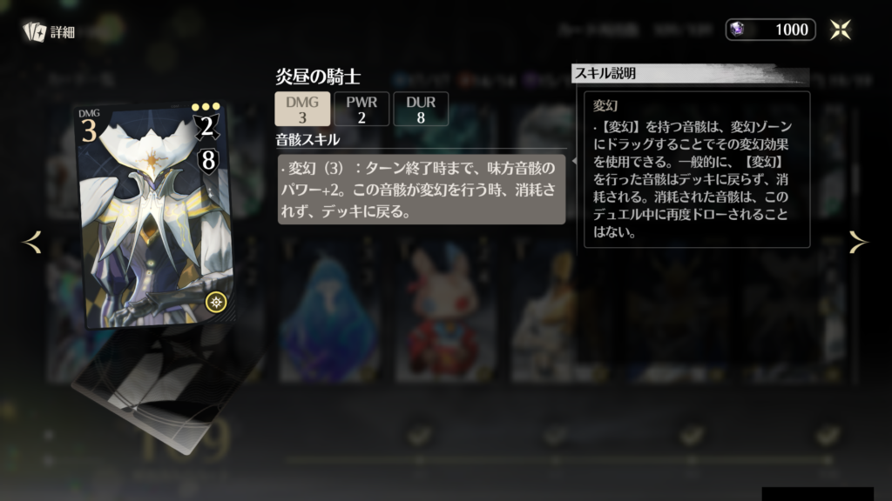Click the blurred blue-haired card thumbnail
892x501 pixels.
328,311
